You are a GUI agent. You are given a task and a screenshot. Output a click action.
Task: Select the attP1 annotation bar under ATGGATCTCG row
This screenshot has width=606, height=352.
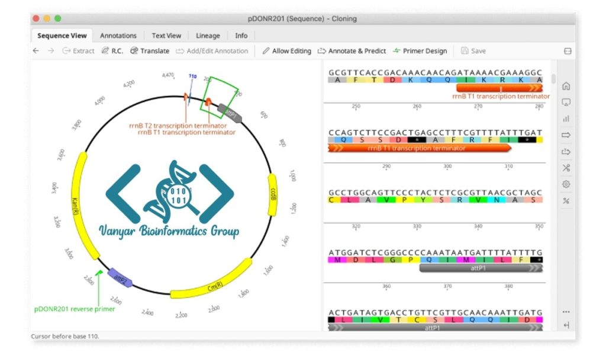[x=481, y=268]
